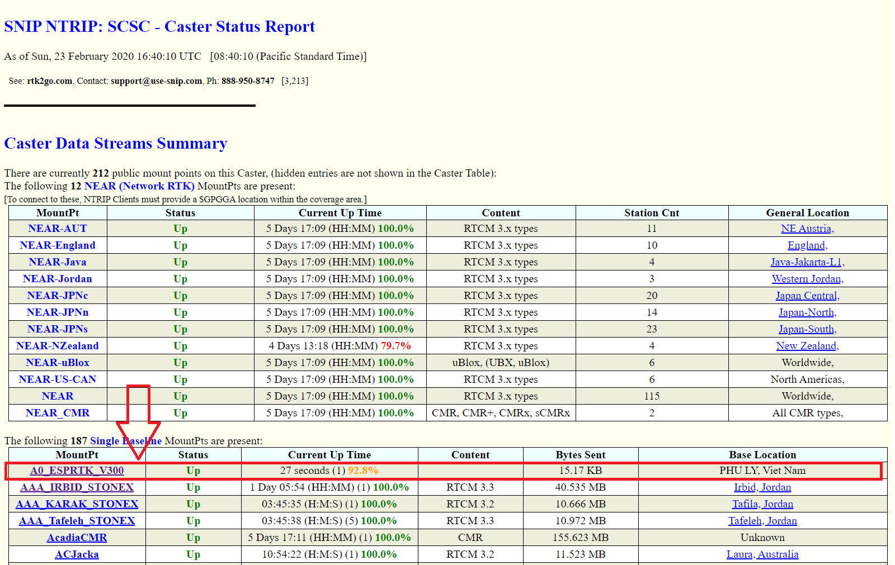
Task: Follow the Laura, Australia base location link
Action: click(x=762, y=554)
